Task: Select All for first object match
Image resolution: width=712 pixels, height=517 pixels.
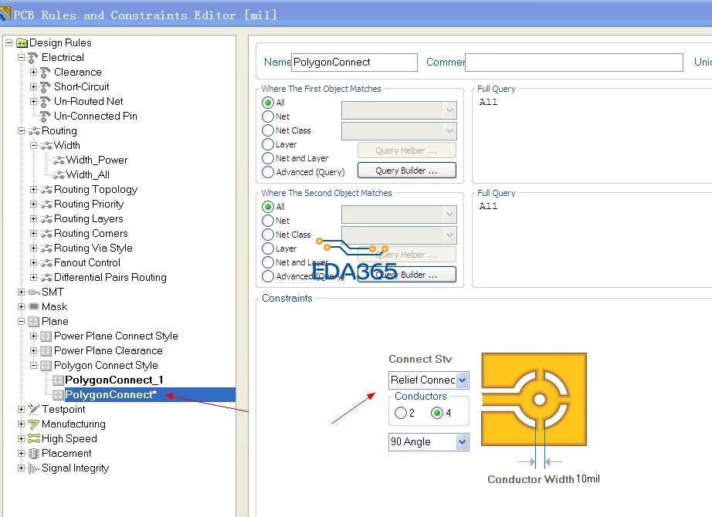Action: (x=268, y=103)
